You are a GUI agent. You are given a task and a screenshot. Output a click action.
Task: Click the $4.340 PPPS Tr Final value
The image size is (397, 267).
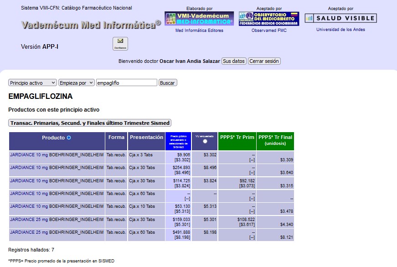(x=287, y=225)
